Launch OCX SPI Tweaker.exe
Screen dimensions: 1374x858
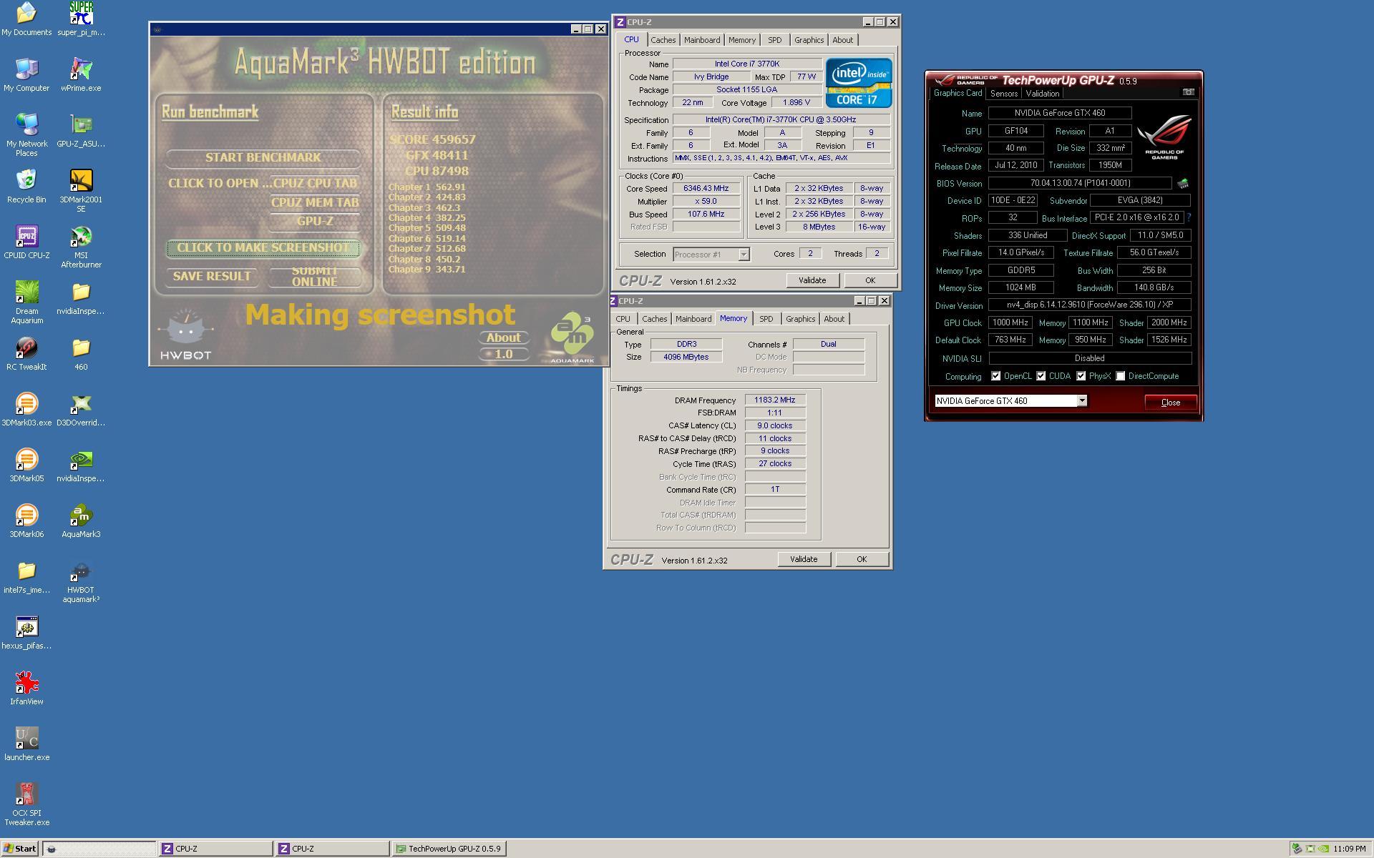(x=26, y=805)
